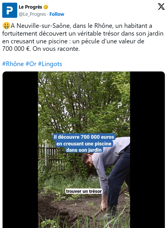Click the 'en creusant une piscine' caption line
This screenshot has height=228, width=168.
84,144
